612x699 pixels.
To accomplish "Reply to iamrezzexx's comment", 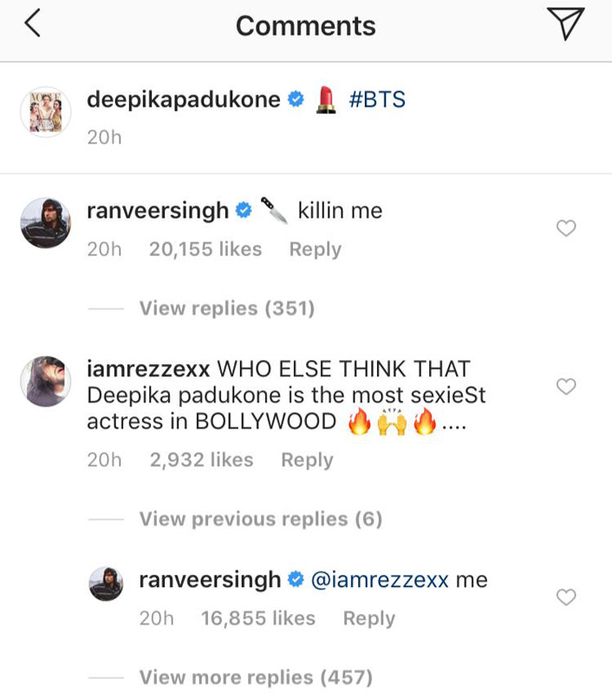I will coord(307,460).
